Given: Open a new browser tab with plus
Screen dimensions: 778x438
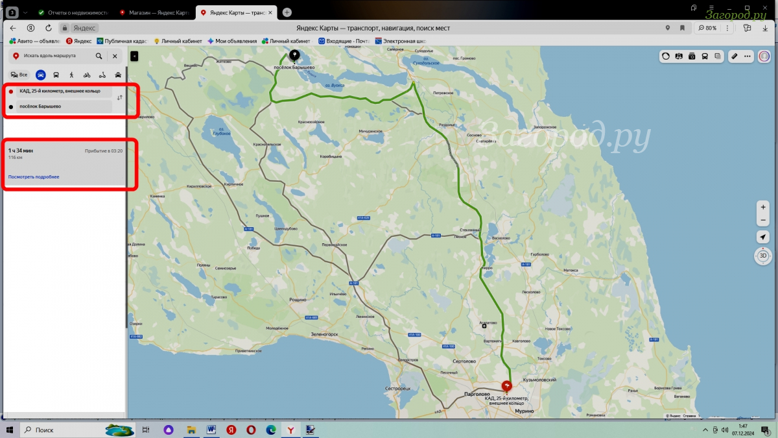Looking at the screenshot, I should (287, 12).
